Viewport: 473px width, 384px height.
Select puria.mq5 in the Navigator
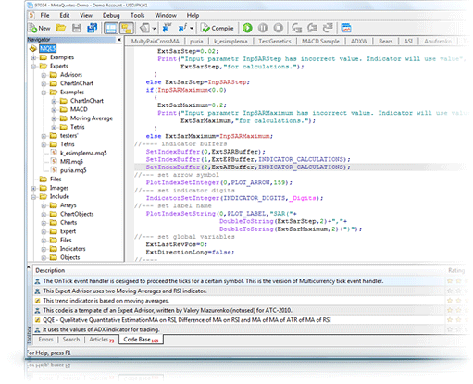[73, 170]
